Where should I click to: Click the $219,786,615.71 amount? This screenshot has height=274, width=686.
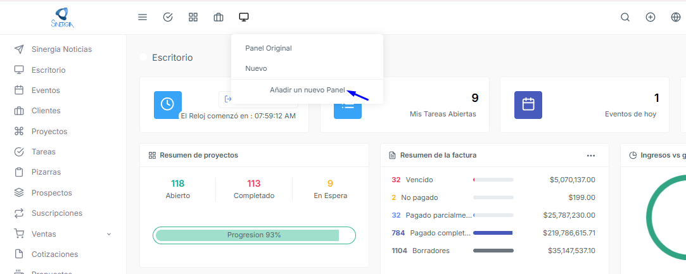pyautogui.click(x=569, y=233)
